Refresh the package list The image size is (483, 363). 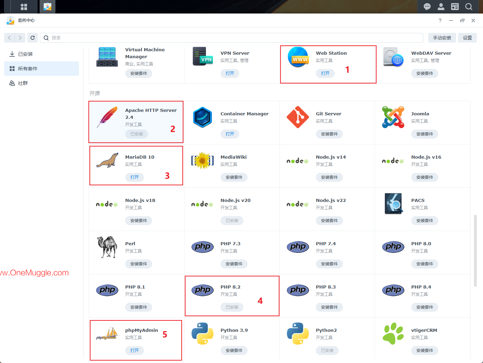[33, 38]
